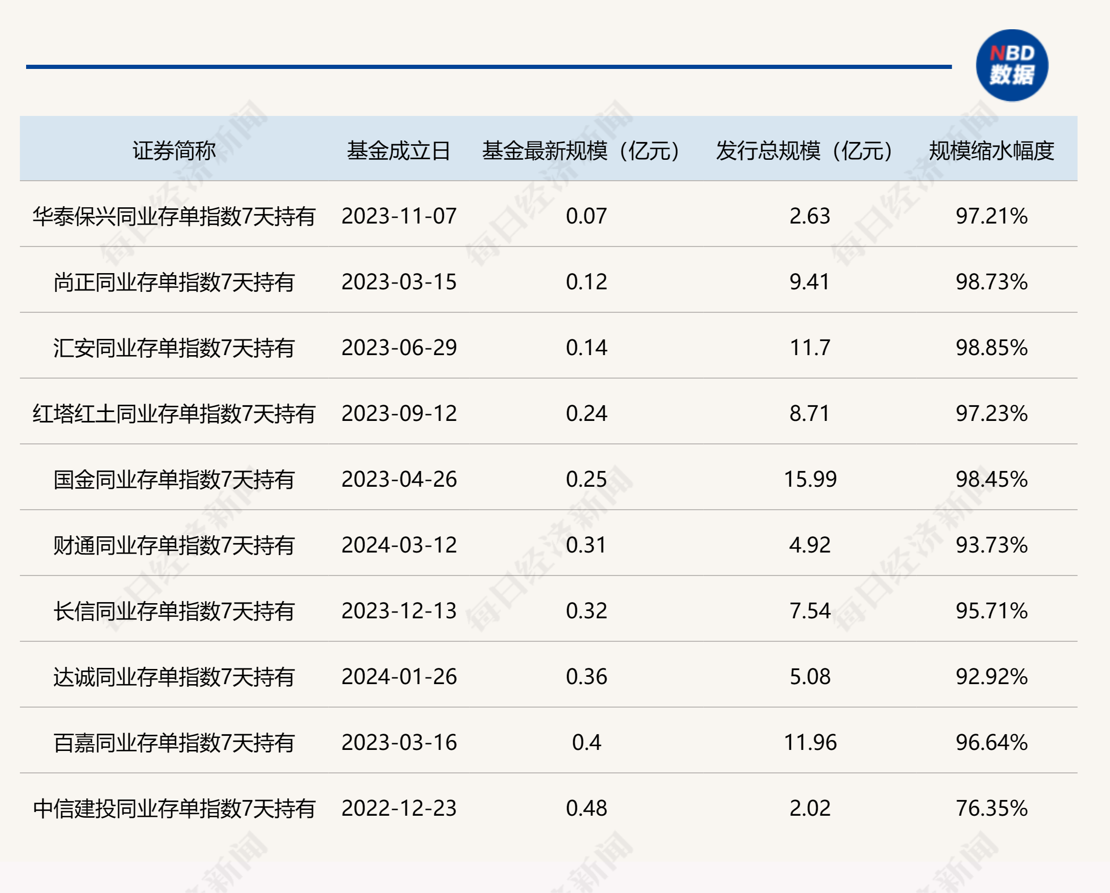The image size is (1110, 893).
Task: Select 长信同业存单指数7天持有 fund name
Action: coord(174,611)
